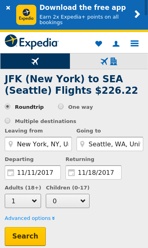Click the Returning calendar icon

71,173
